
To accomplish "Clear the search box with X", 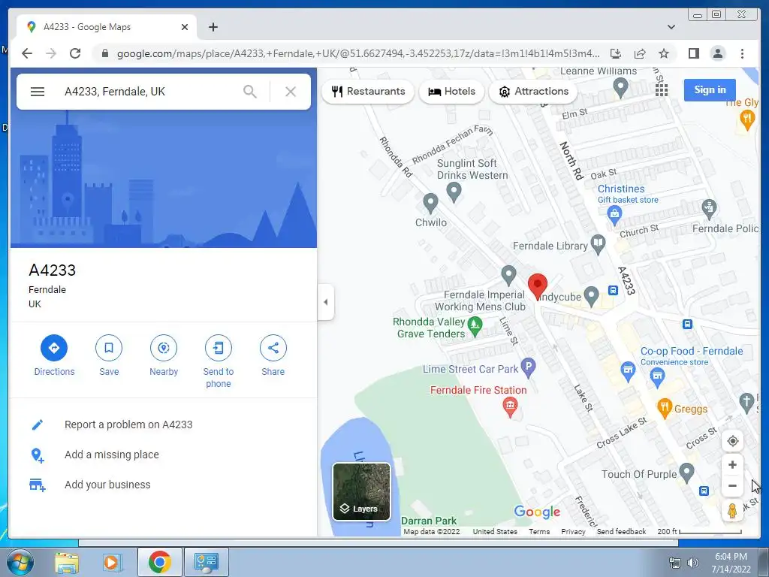I will point(291,92).
